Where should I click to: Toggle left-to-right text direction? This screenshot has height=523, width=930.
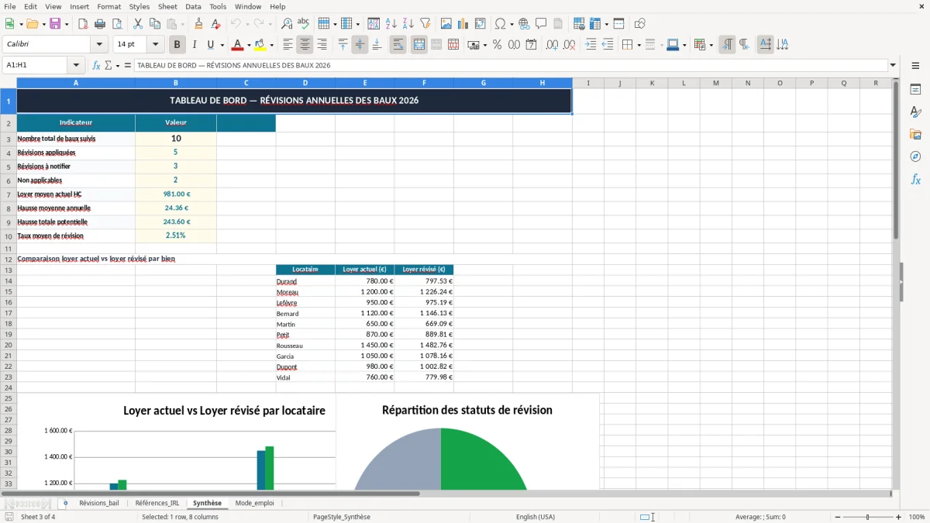[727, 45]
